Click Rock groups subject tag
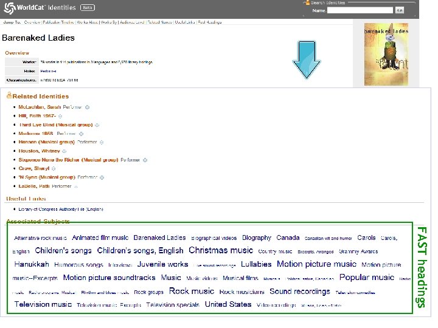 coord(148,292)
